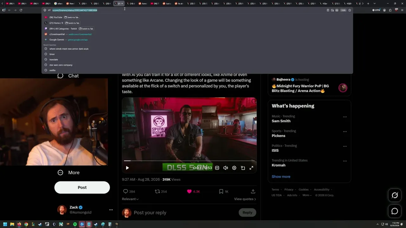Open replies via the comment icon
The width and height of the screenshot is (406, 228).
point(126,191)
